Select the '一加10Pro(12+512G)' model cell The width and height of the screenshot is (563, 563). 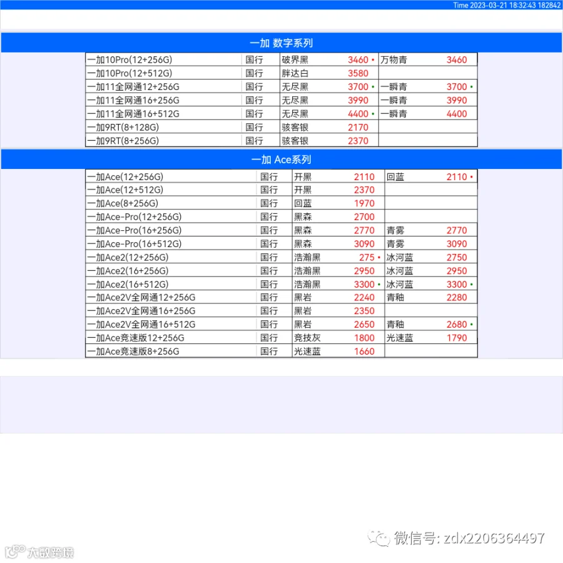point(164,73)
